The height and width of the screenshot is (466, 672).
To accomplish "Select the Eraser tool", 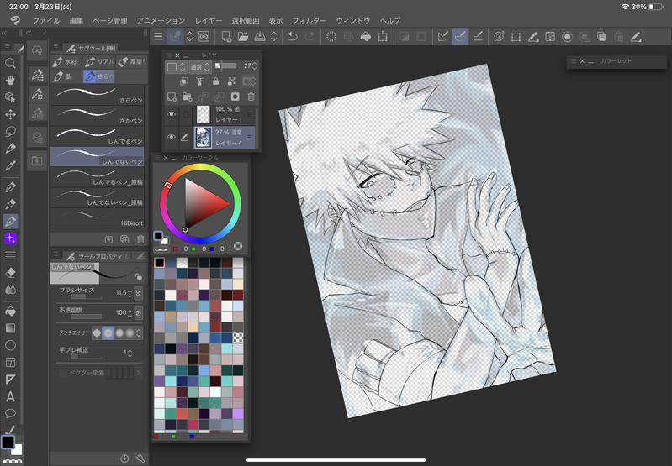I will (10, 273).
